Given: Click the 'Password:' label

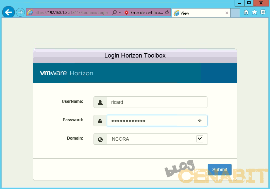Looking at the screenshot, I should point(73,120).
